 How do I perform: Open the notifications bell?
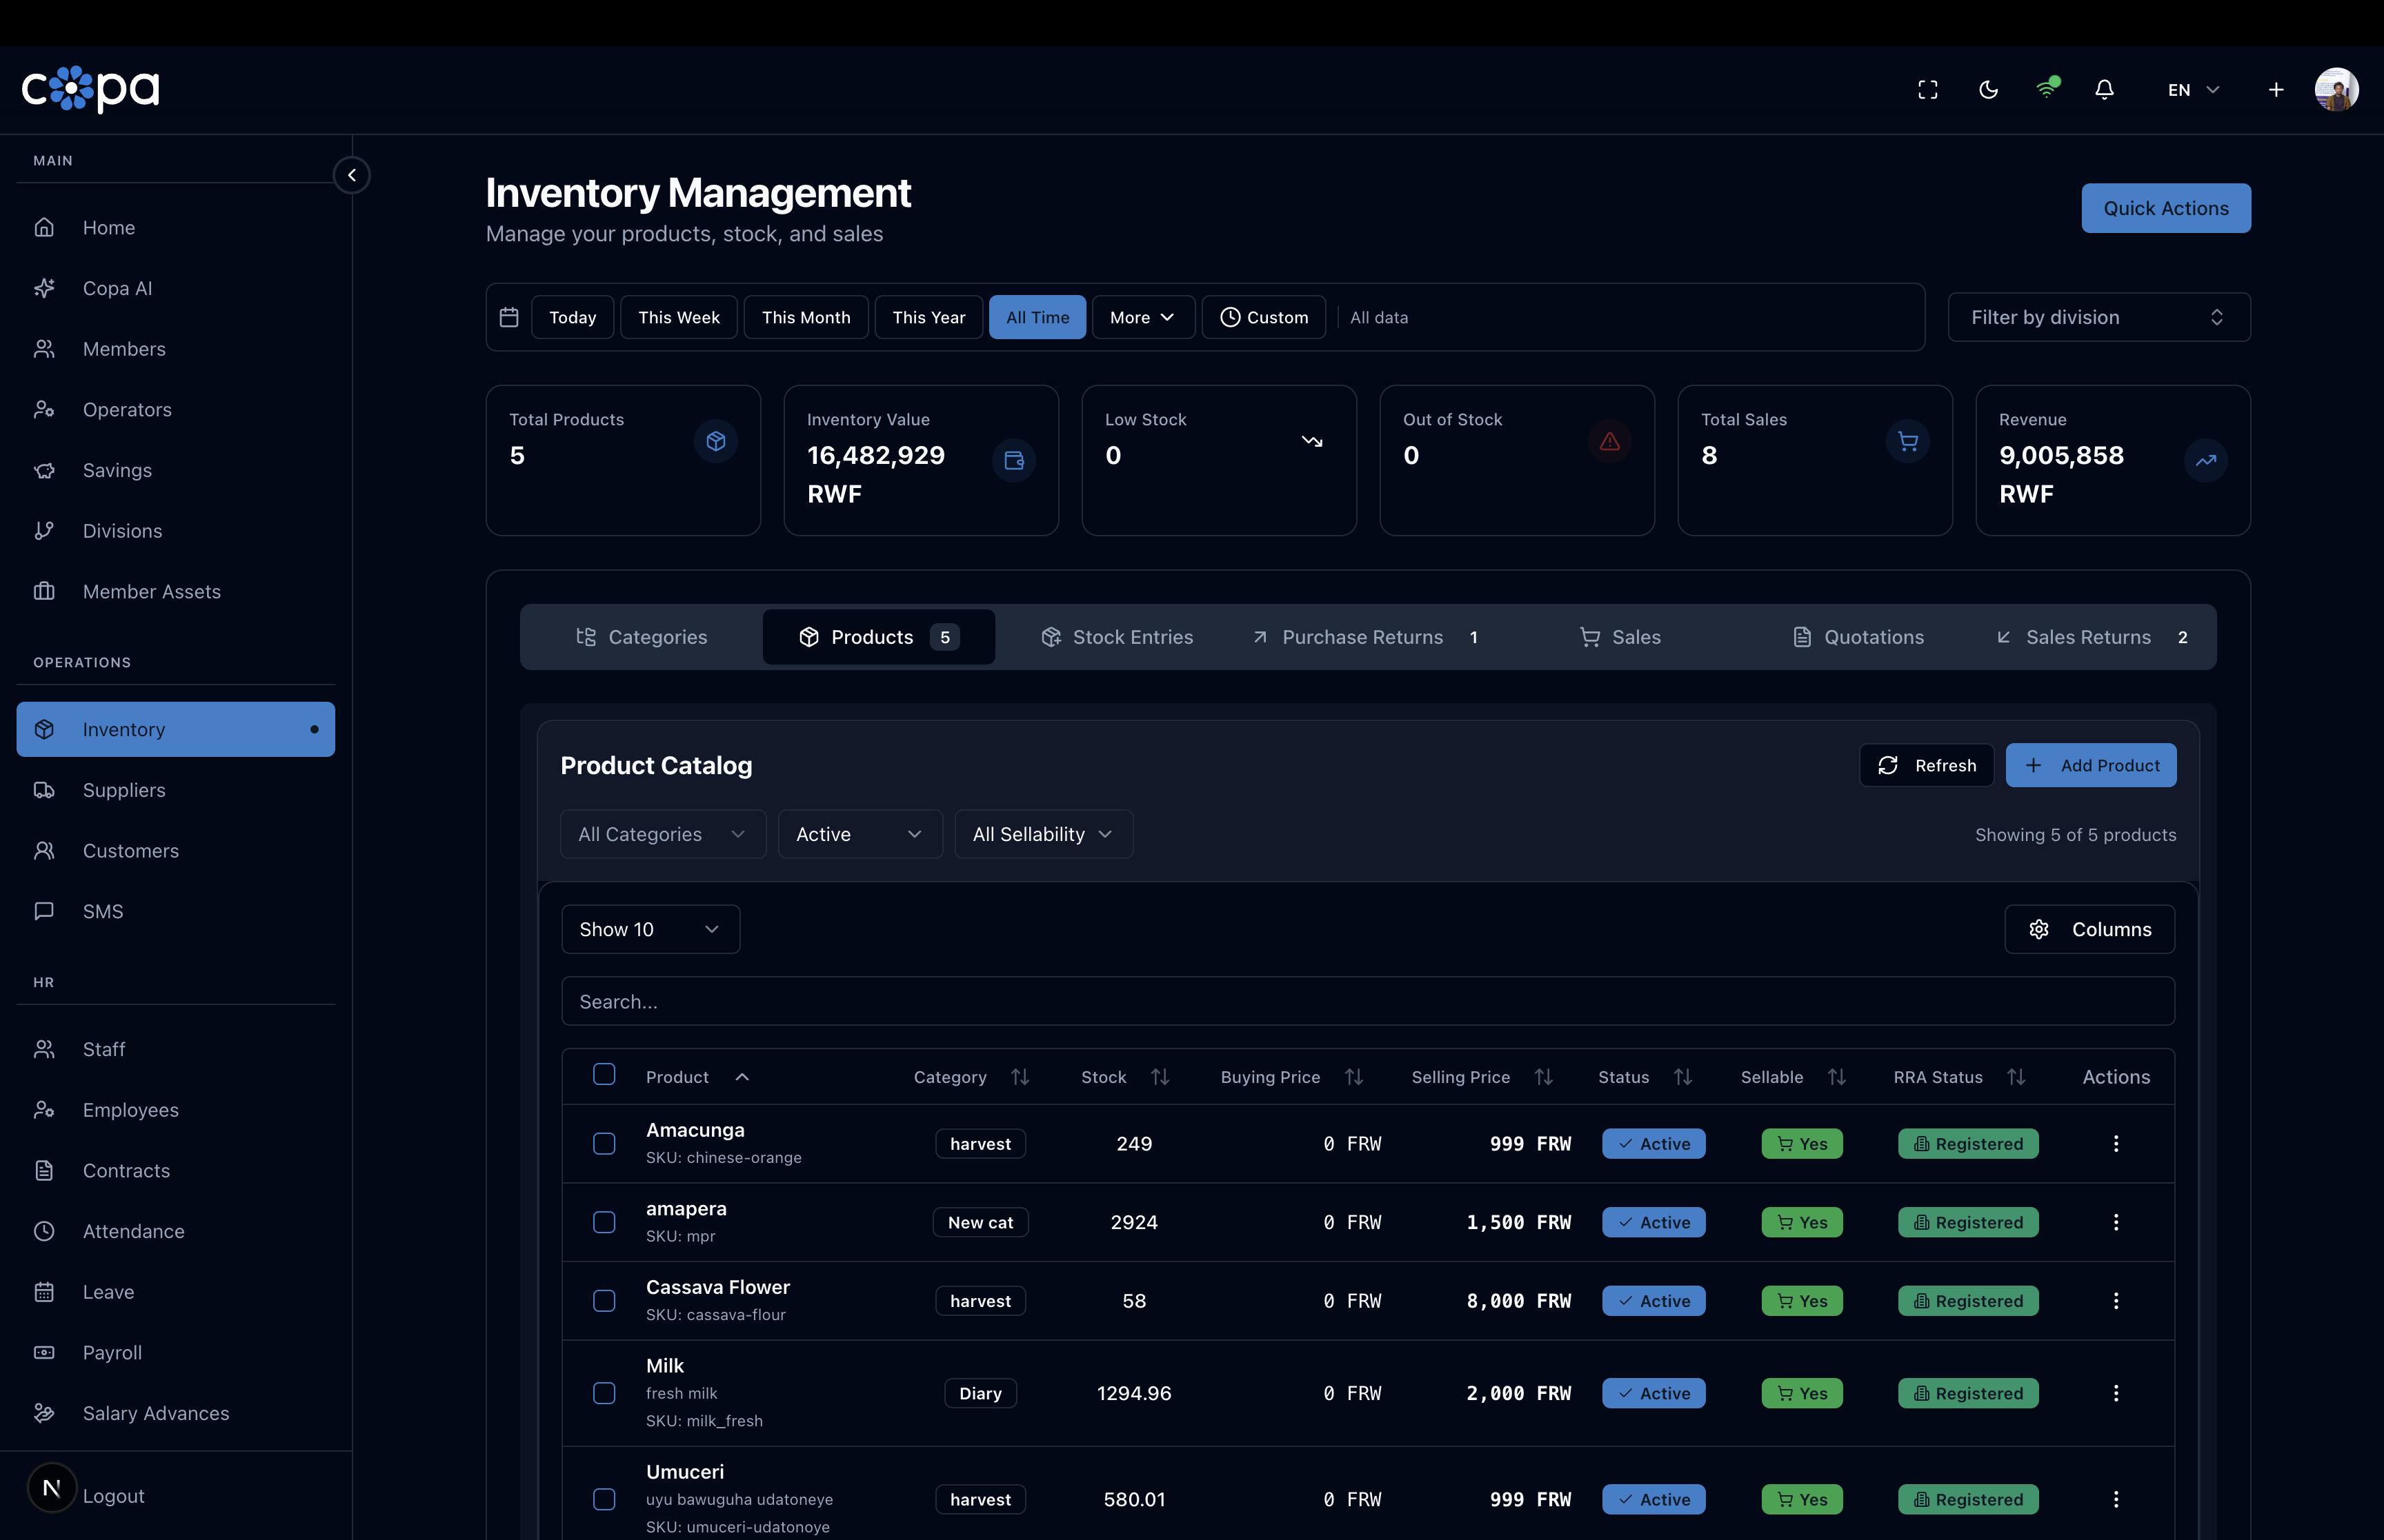[2105, 90]
